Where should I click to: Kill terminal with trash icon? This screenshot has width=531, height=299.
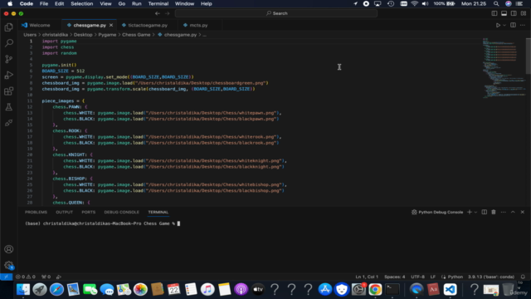(x=494, y=213)
